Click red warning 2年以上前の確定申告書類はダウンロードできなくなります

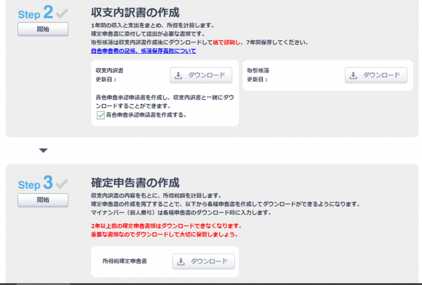[166, 226]
